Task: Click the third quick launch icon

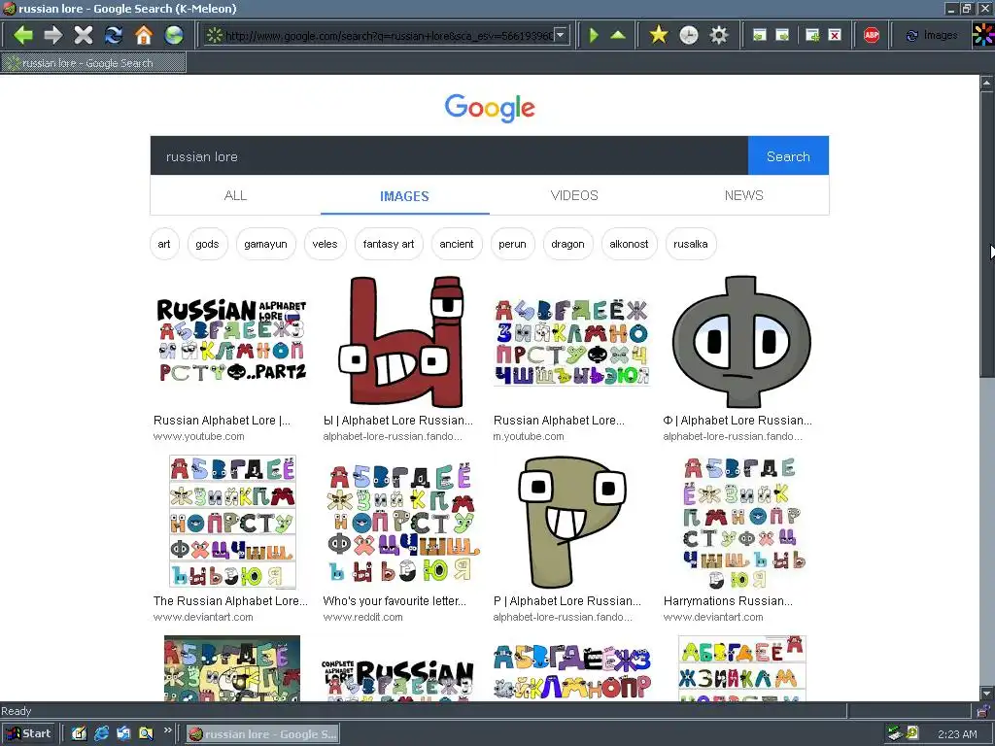Action: pyautogui.click(x=123, y=734)
